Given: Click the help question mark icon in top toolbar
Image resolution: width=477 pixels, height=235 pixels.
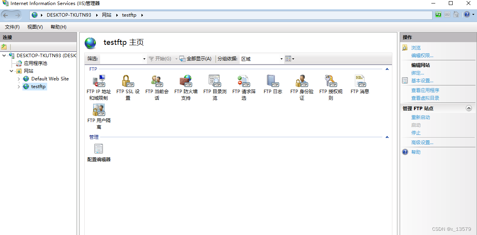Looking at the screenshot, I should tap(467, 15).
